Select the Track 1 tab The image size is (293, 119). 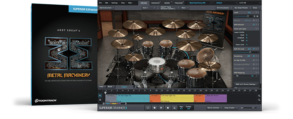point(124,87)
